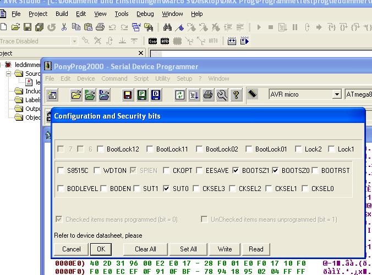Enable the CKSEL3 checkbox
The height and width of the screenshot is (275, 372).
tap(196, 189)
